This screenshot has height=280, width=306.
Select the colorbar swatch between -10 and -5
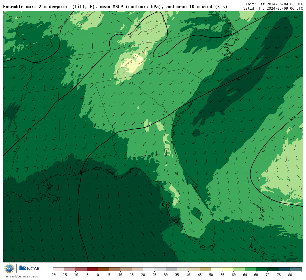tap(81, 269)
